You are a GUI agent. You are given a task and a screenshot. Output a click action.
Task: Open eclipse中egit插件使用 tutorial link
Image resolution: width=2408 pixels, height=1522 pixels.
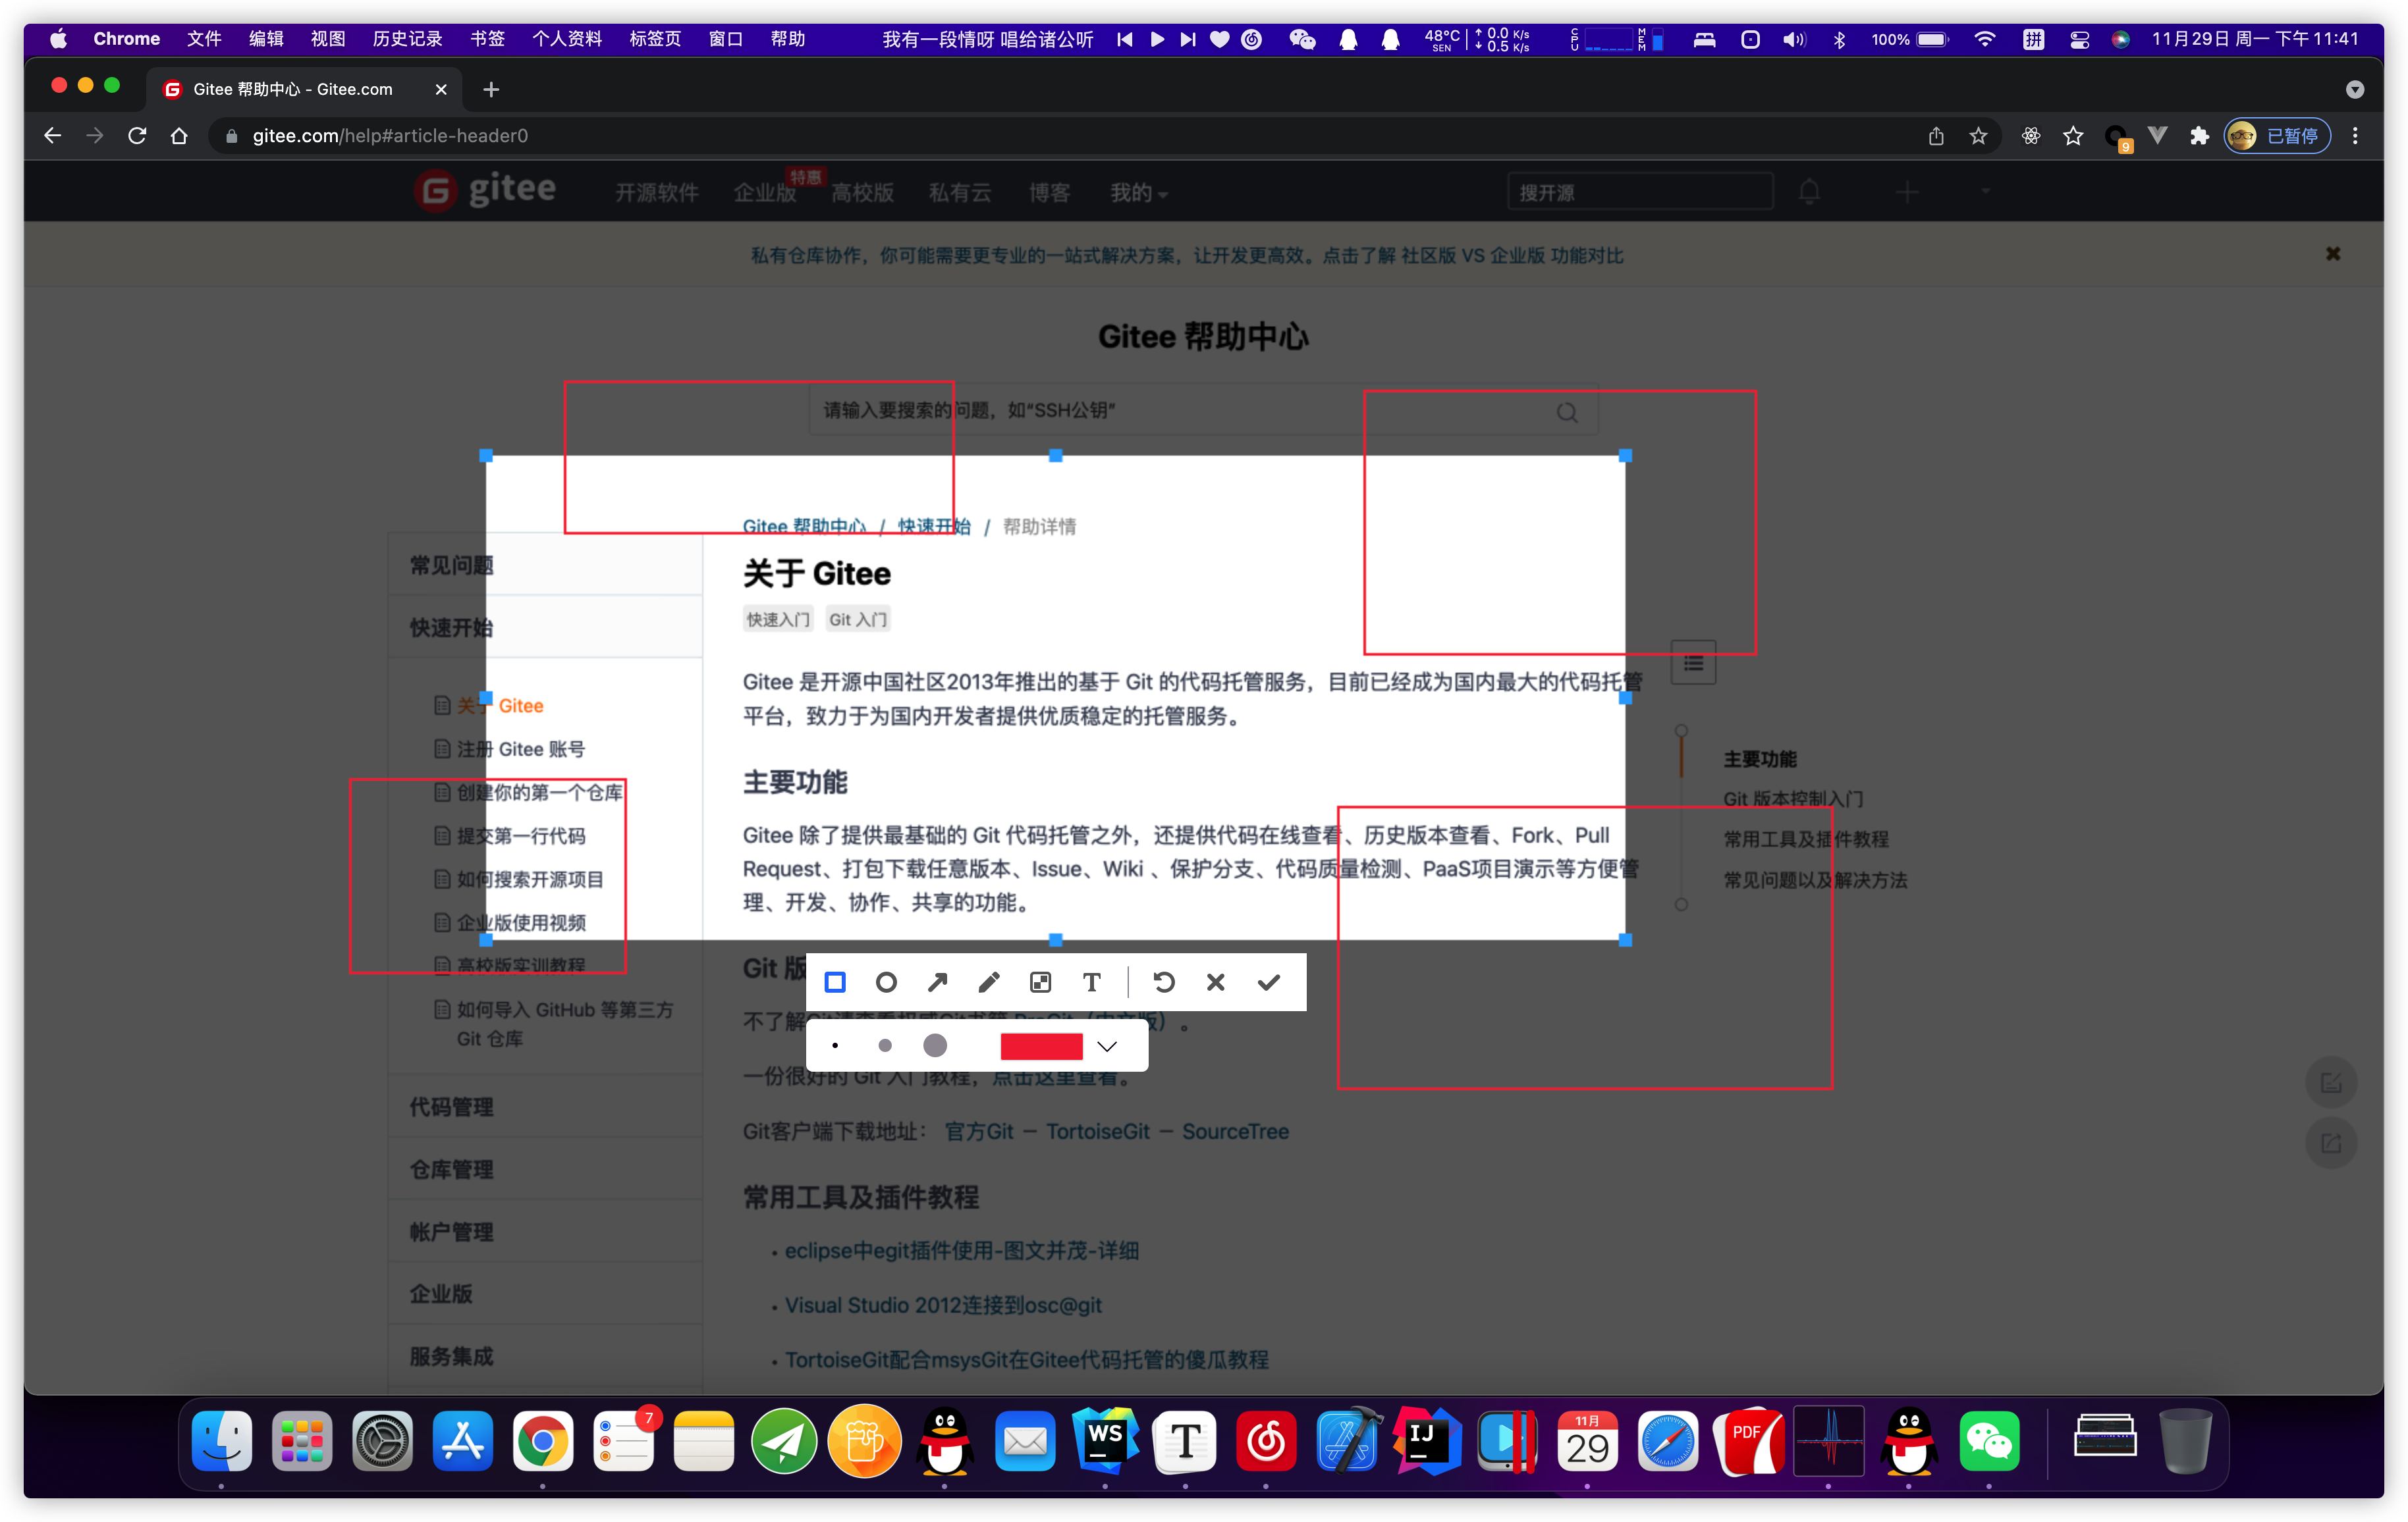click(x=961, y=1251)
